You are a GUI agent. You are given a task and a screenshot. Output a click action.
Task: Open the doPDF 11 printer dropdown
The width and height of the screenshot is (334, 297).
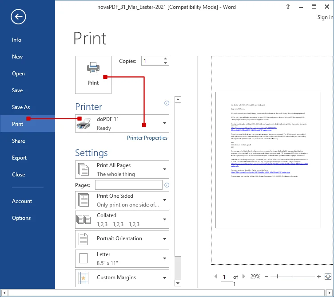click(x=122, y=124)
